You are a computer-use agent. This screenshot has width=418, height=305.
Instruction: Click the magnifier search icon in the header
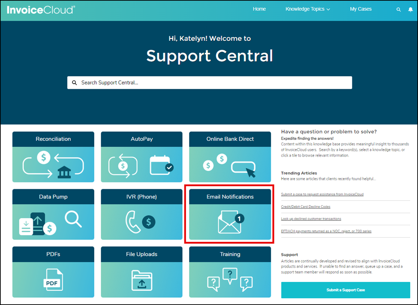point(399,9)
